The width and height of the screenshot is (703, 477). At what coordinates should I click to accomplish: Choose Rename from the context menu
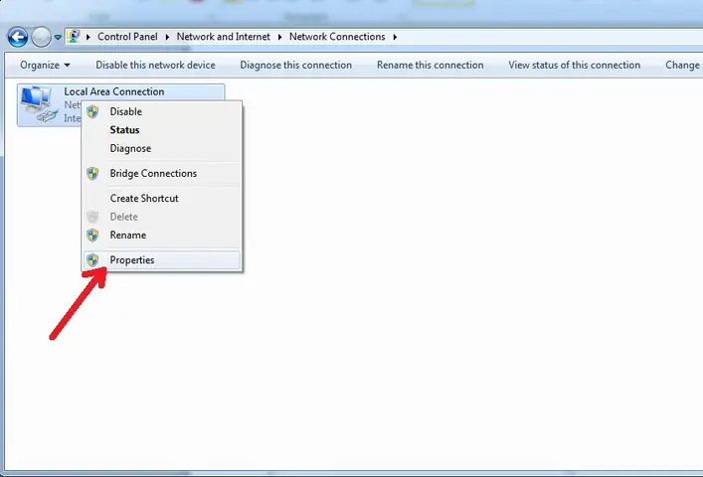[x=162, y=236]
